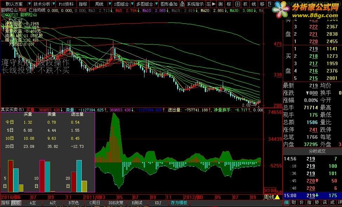Select the 周线 period button
The height and width of the screenshot is (207, 342).
coord(99,4)
